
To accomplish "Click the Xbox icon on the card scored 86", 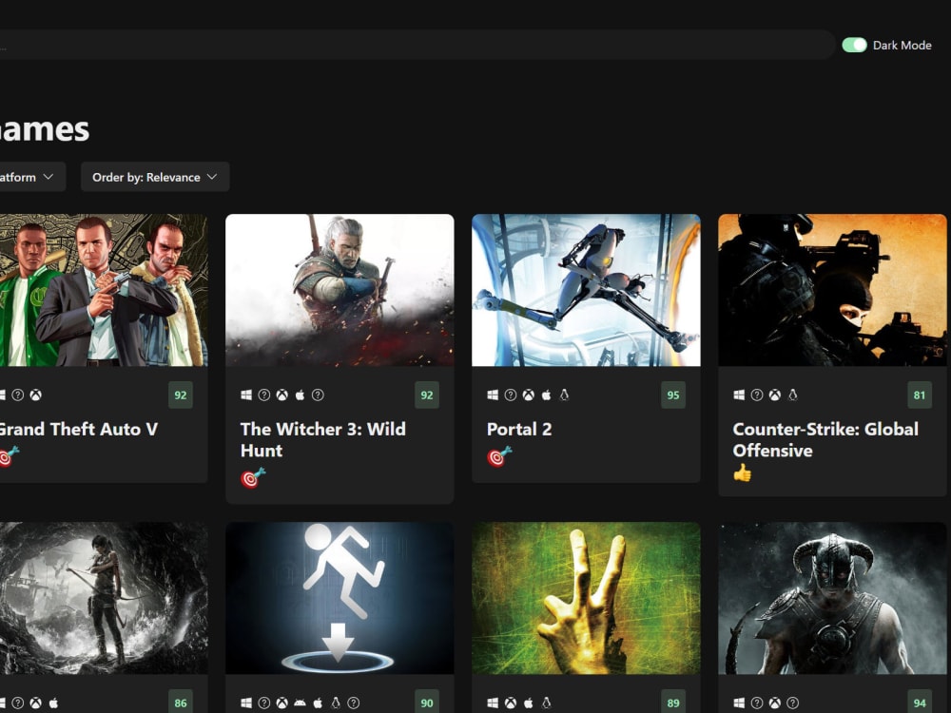I will pos(36,703).
